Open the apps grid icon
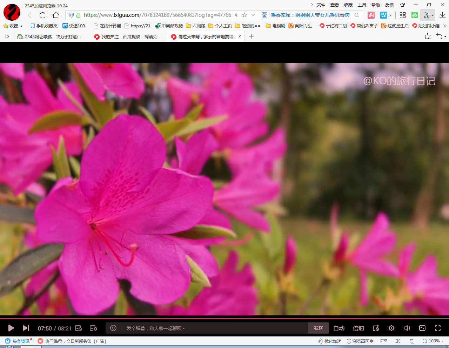The height and width of the screenshot is (348, 449). pyautogui.click(x=403, y=15)
